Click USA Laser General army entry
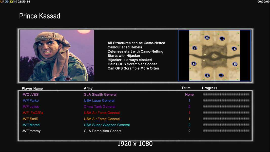 99,101
